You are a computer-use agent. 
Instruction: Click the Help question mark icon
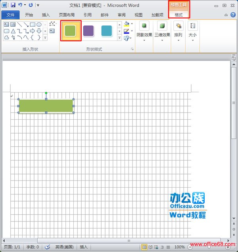tap(233, 15)
